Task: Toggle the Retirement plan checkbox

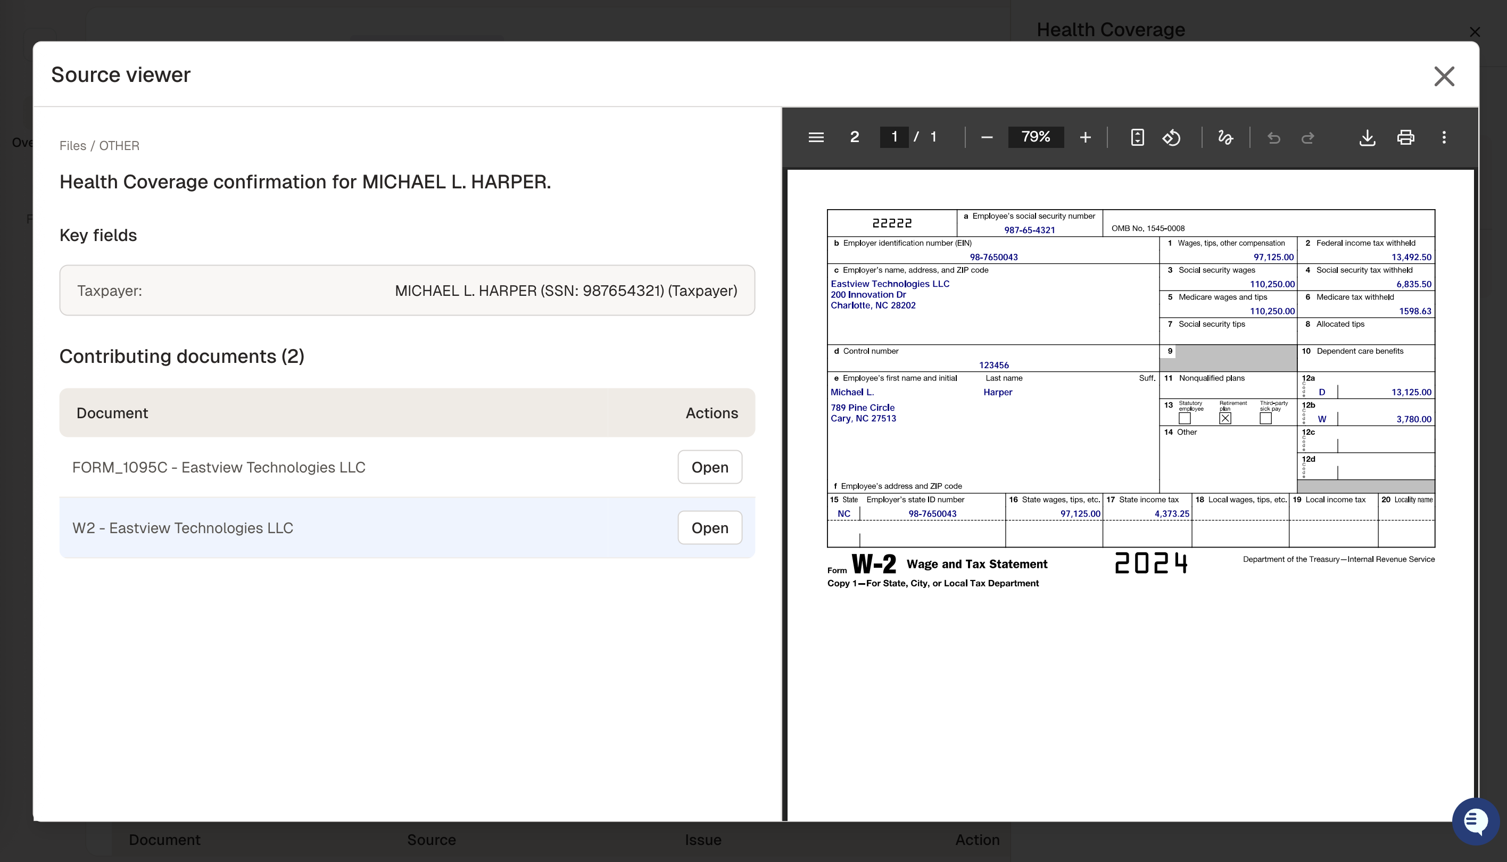Action: coord(1224,419)
